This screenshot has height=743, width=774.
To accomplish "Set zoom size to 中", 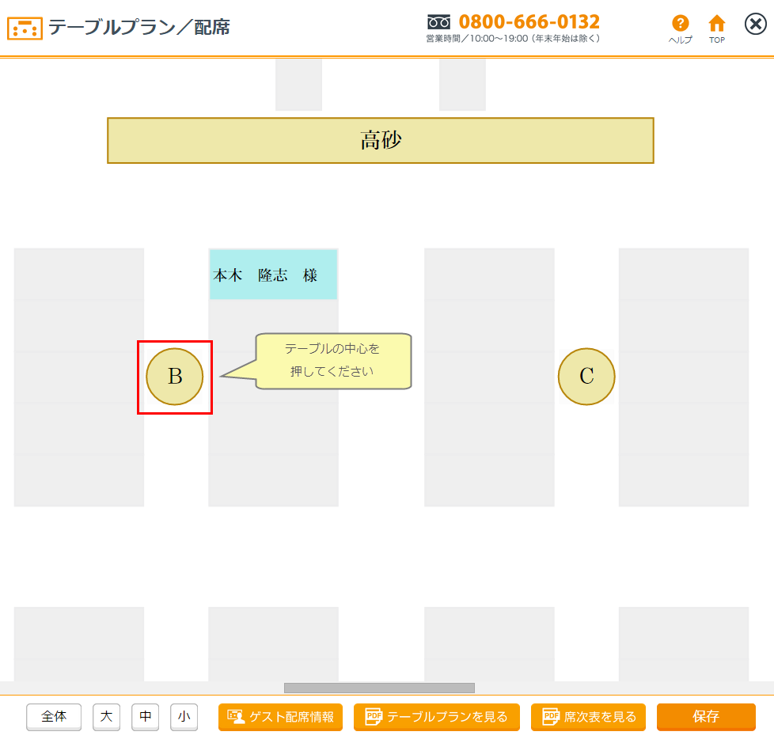I will click(x=145, y=717).
